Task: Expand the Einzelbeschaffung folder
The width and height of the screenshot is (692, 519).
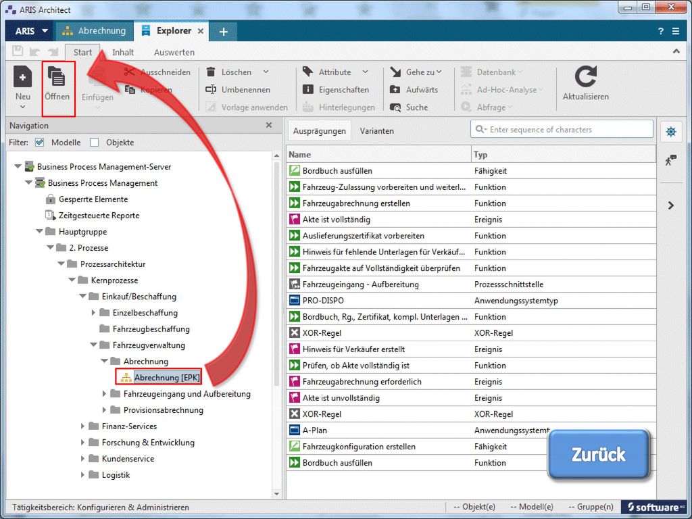Action: (93, 312)
